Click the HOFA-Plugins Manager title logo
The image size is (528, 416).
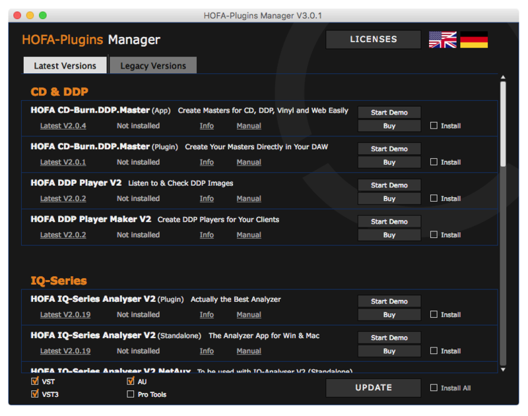pos(91,40)
